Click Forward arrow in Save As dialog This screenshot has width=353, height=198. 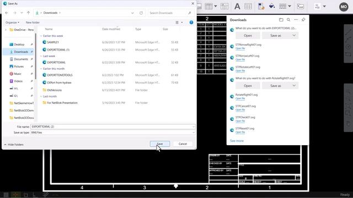15,13
